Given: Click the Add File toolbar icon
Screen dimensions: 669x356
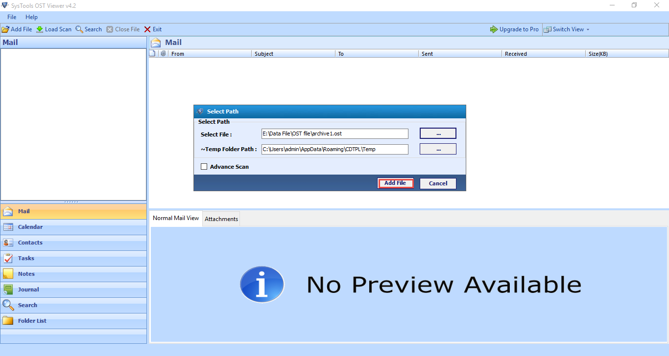Looking at the screenshot, I should point(5,29).
